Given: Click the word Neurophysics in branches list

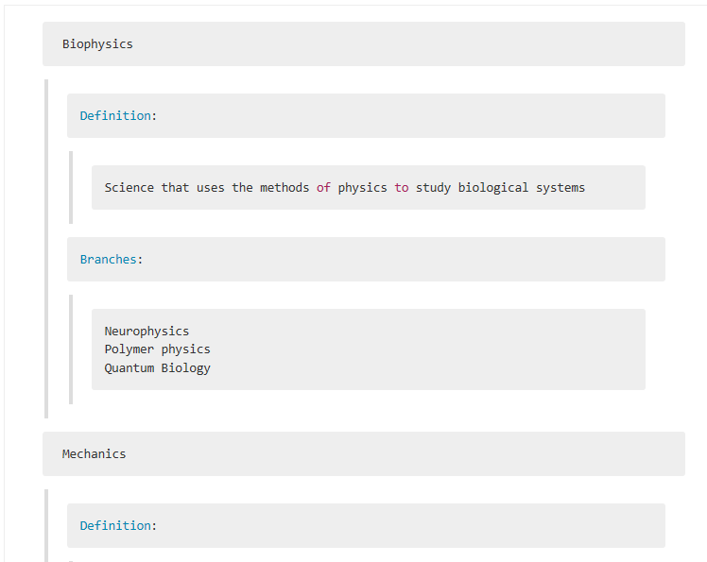Looking at the screenshot, I should pos(147,332).
